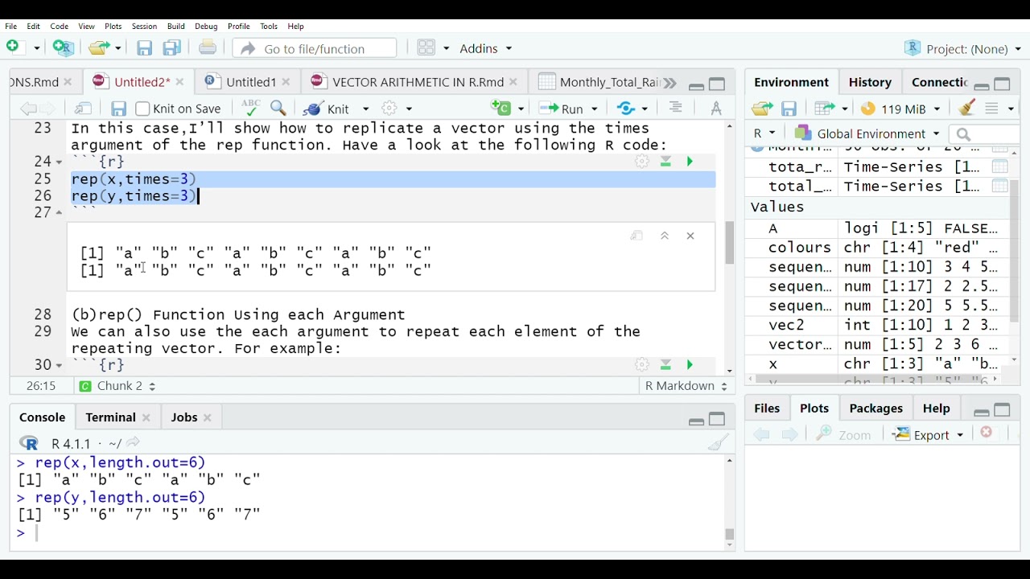Run current chunk at line 30
The height and width of the screenshot is (579, 1030).
690,366
